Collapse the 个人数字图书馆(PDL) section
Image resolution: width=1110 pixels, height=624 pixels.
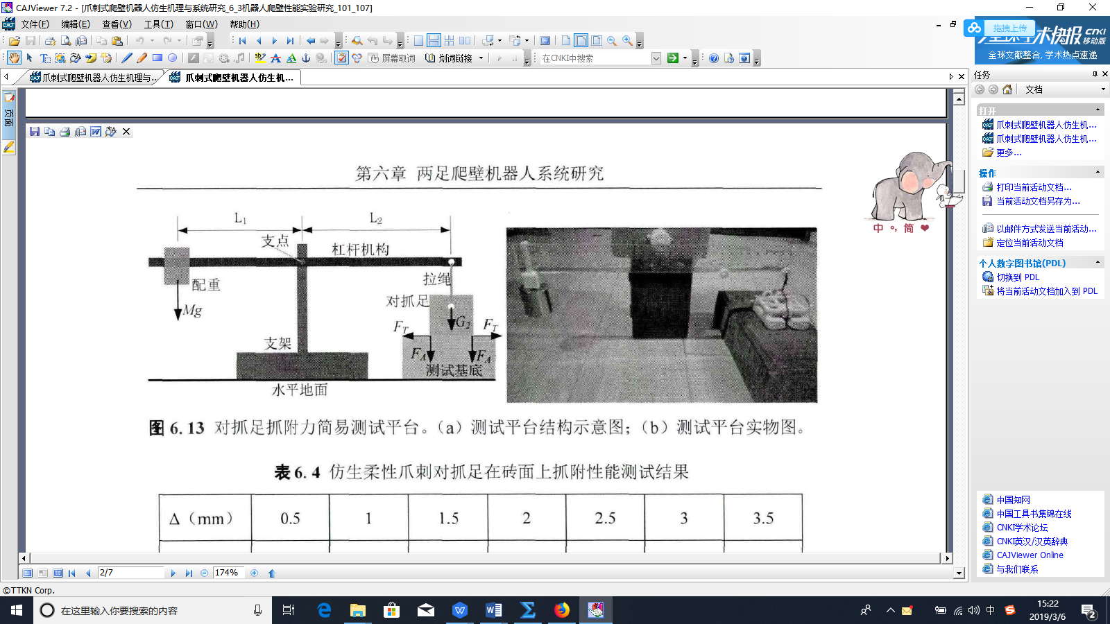click(1098, 263)
